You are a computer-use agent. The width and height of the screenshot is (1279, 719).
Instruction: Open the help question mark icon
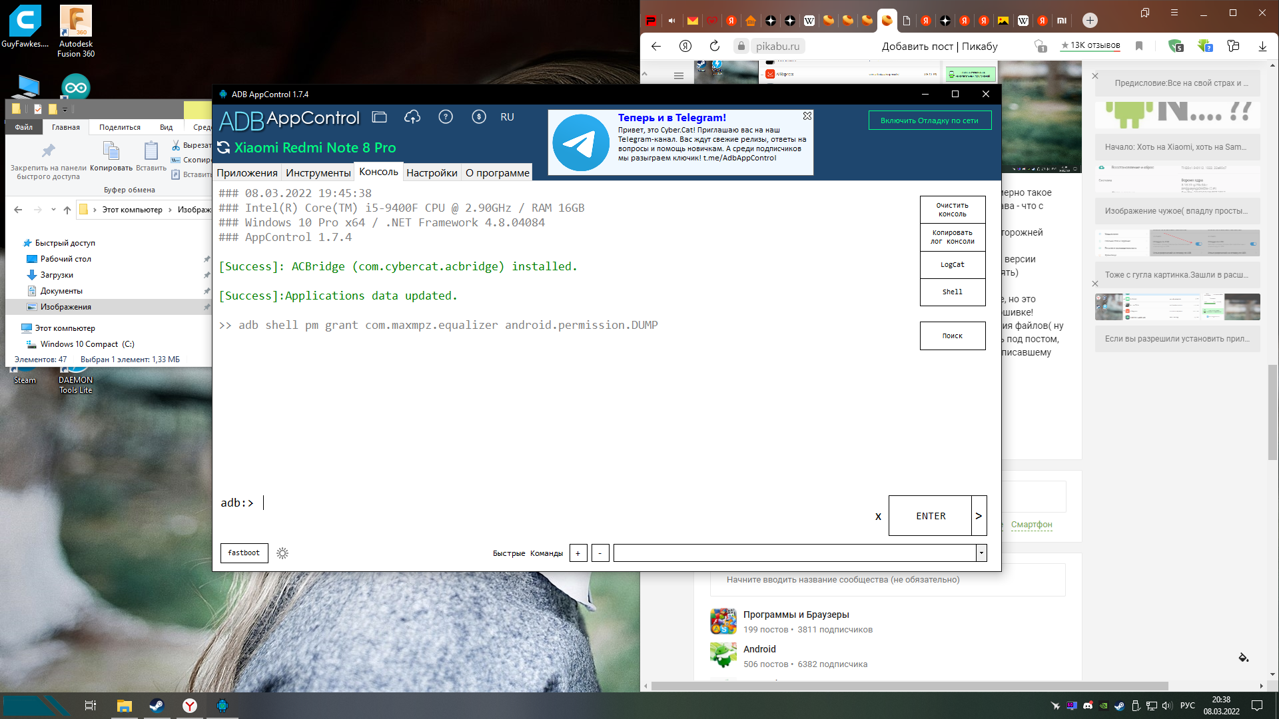(446, 117)
